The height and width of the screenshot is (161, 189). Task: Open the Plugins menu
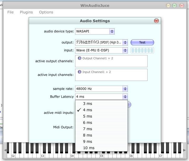(26, 12)
